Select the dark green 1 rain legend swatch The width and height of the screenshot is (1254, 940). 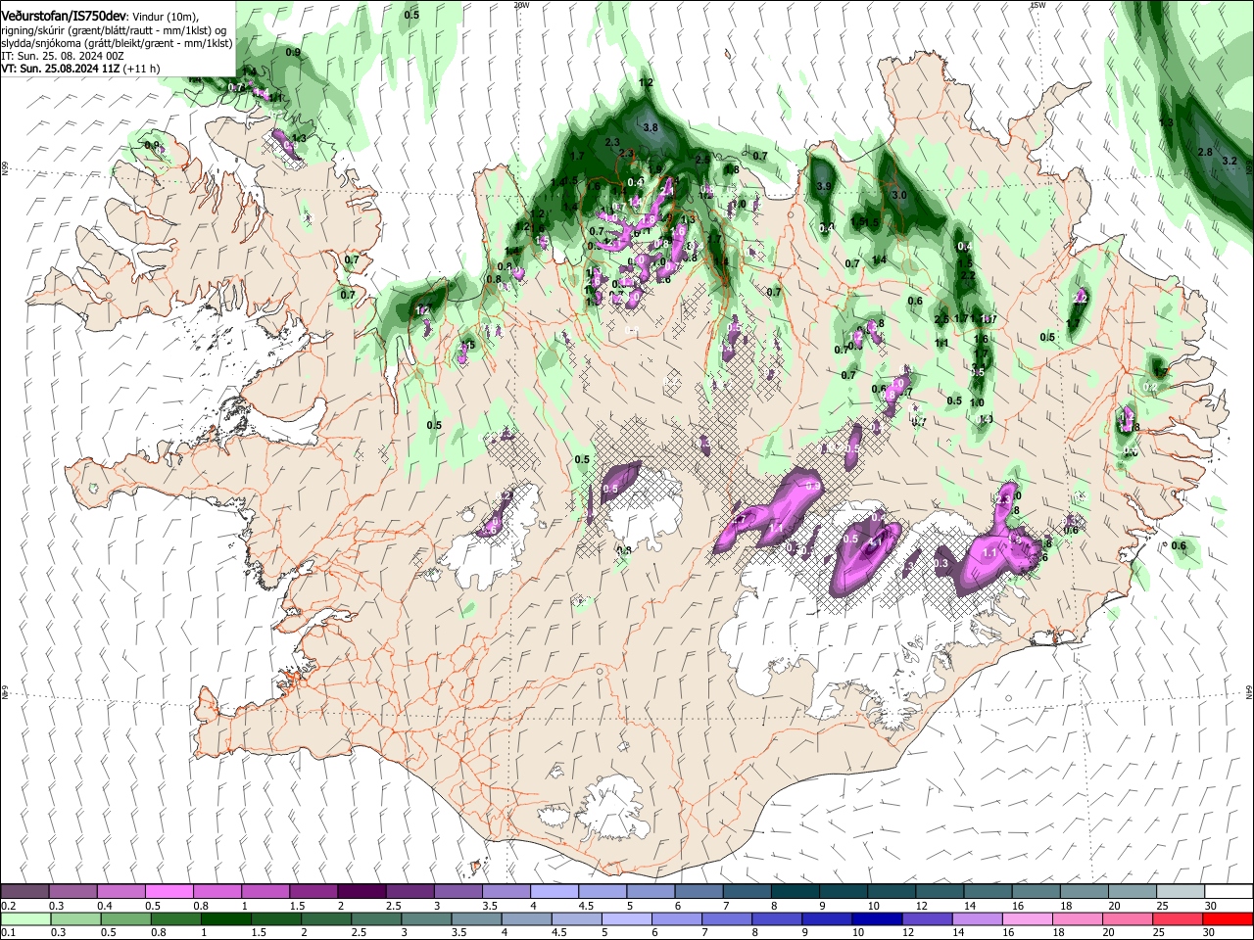click(225, 918)
